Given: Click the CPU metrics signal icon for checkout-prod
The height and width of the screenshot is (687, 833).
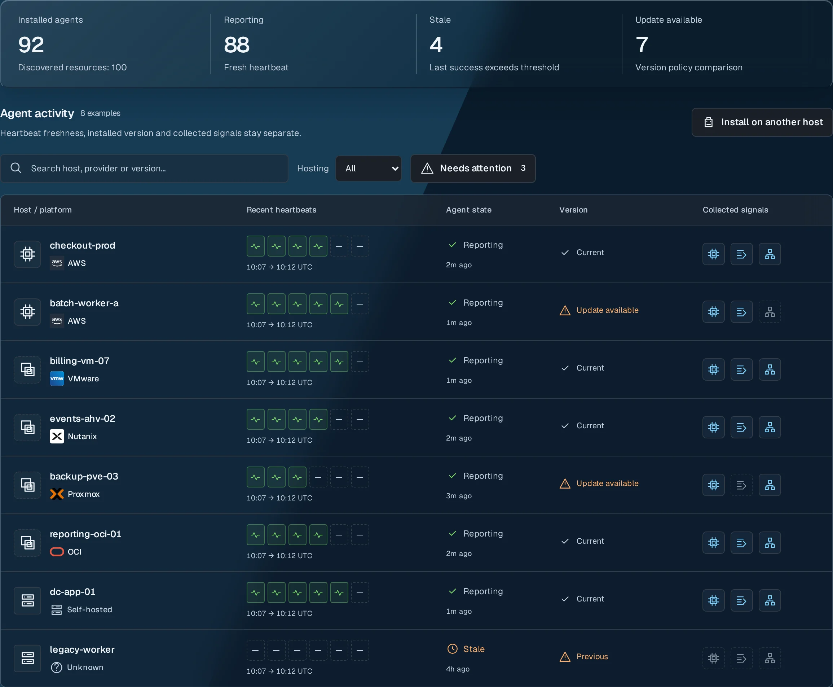Looking at the screenshot, I should 713,254.
